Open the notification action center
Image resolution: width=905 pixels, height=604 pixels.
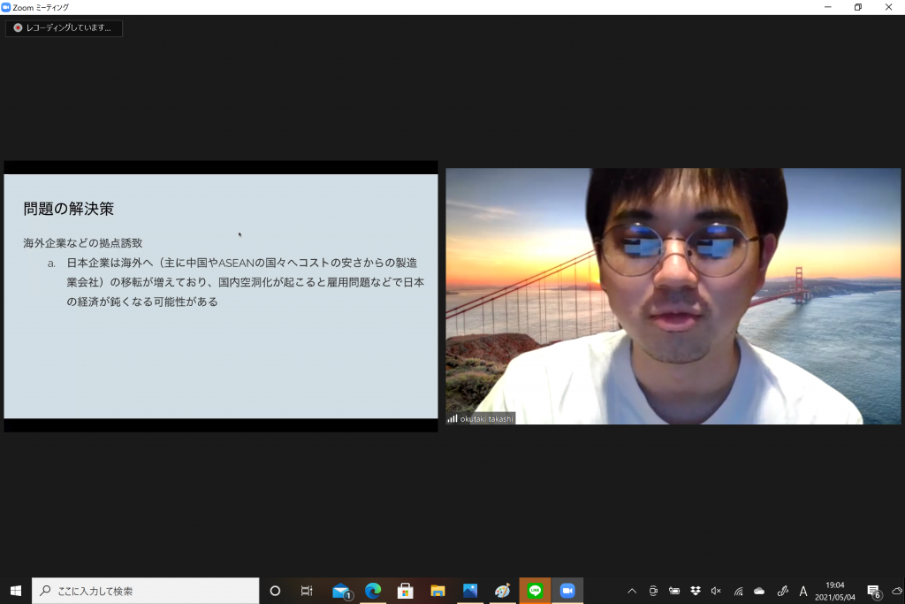pos(873,591)
